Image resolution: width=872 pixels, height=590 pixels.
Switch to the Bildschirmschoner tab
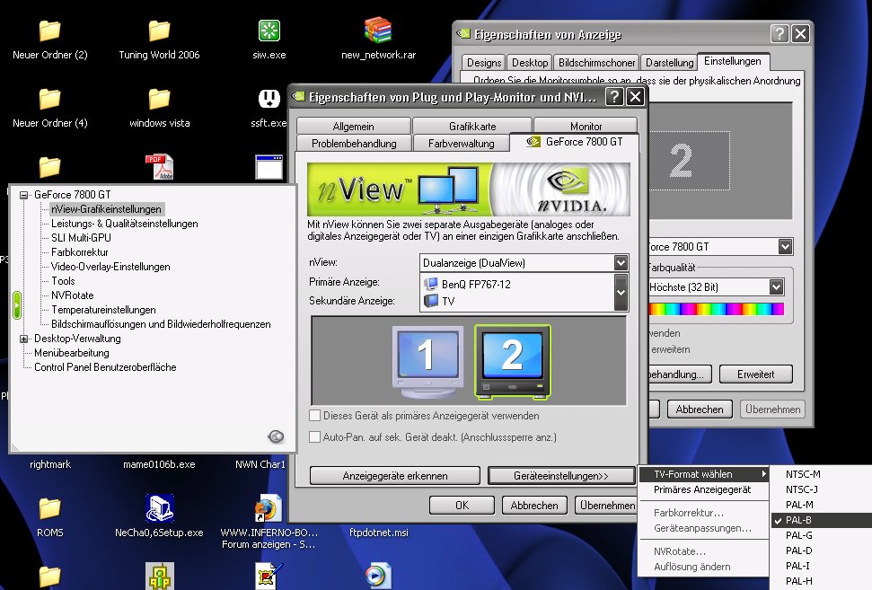596,63
